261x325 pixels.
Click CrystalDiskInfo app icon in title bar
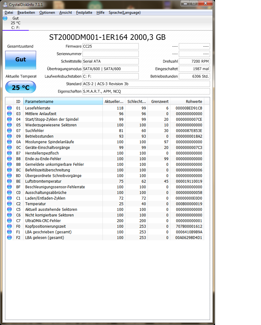[5, 4]
